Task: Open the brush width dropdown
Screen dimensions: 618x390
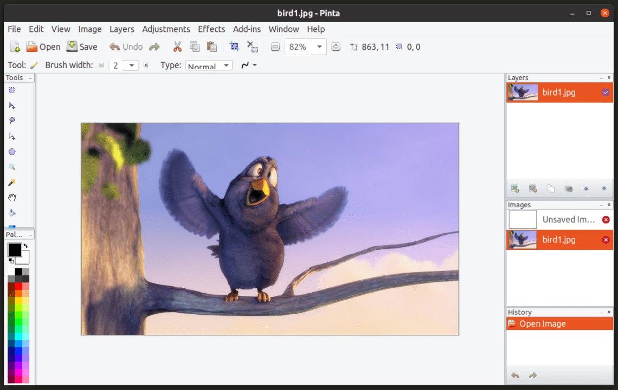Action: coord(131,65)
